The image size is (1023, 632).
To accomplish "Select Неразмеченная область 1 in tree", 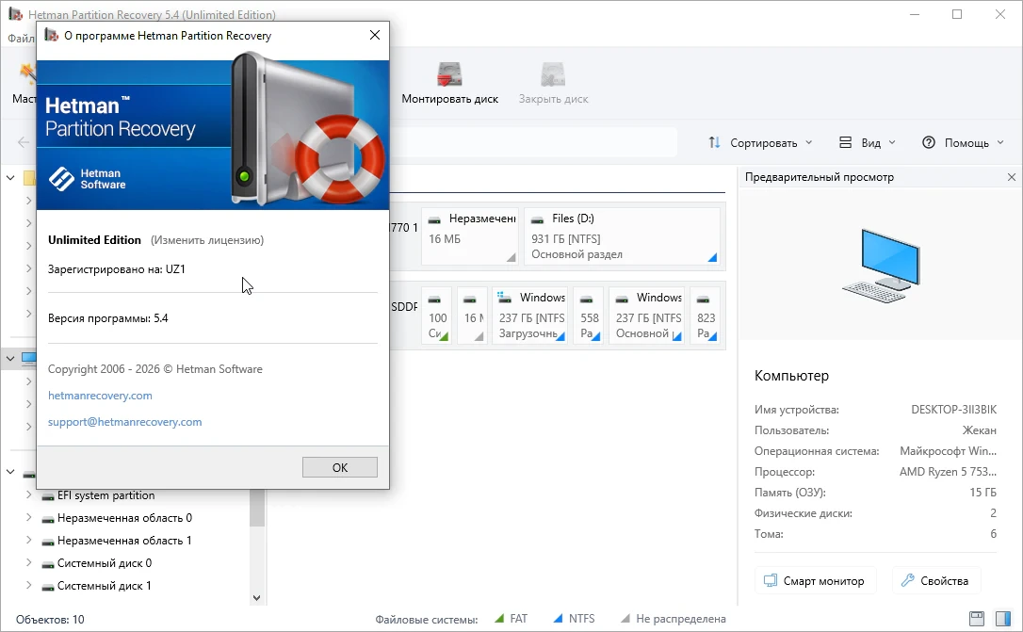I will (124, 541).
